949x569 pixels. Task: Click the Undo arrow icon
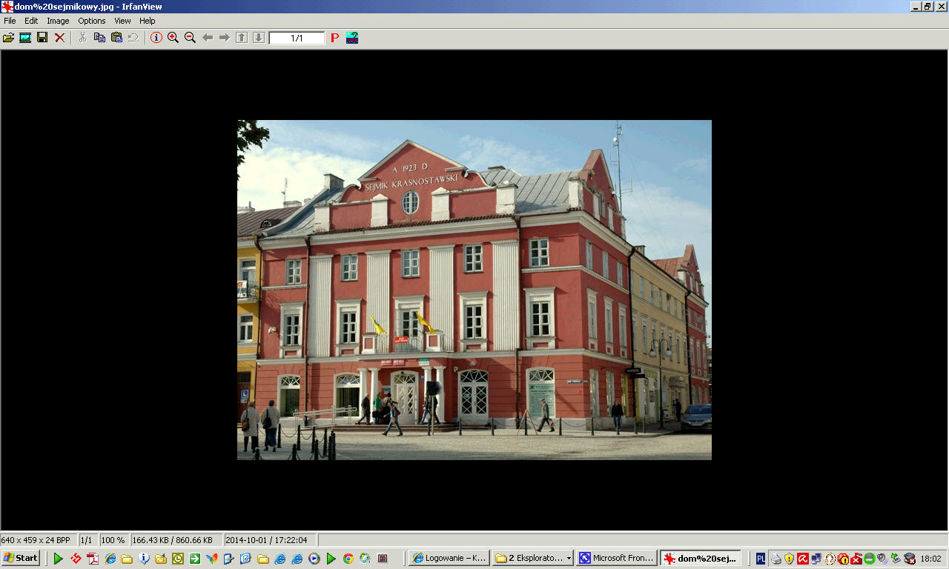[x=133, y=38]
